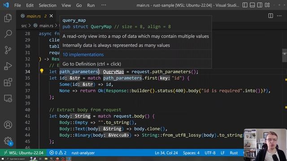
Task: Toggle bottom panel layout icon
Action: click(252, 5)
